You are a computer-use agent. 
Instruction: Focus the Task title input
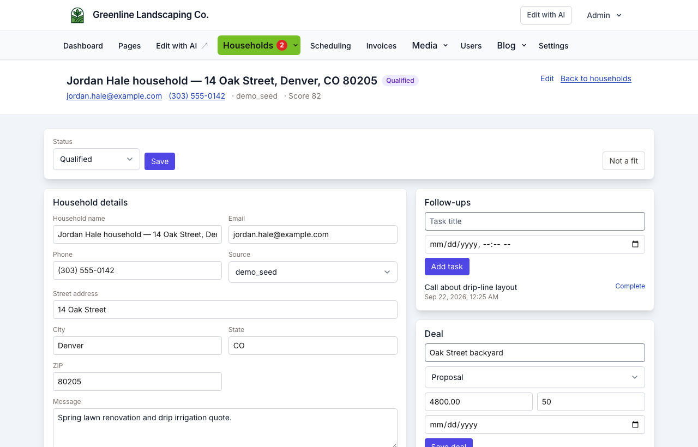(x=535, y=221)
